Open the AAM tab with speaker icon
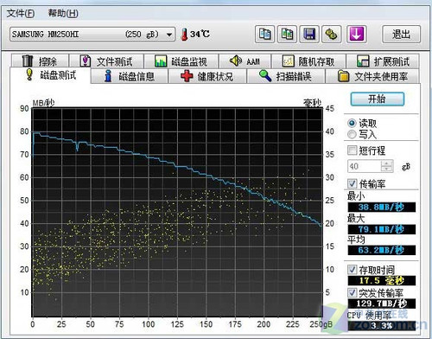 click(245, 61)
